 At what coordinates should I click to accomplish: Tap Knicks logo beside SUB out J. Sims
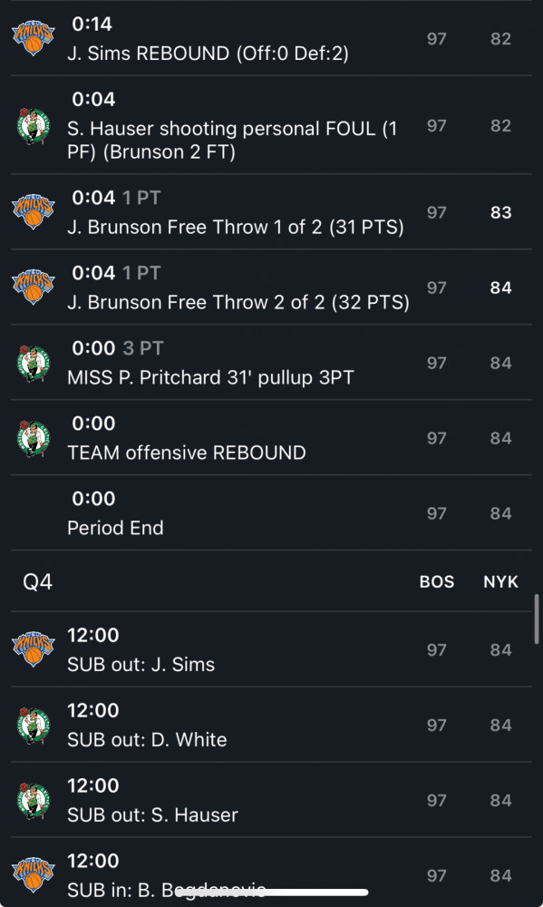click(34, 649)
